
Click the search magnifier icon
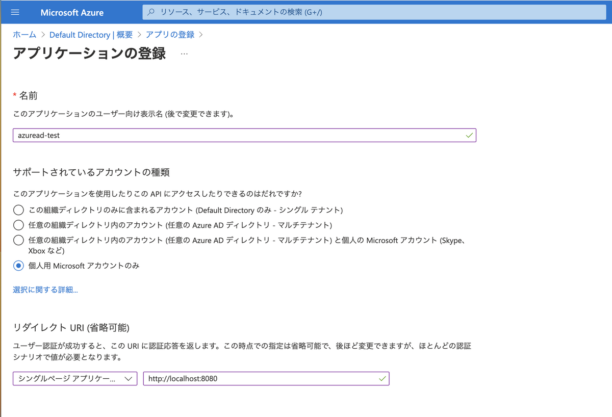click(x=151, y=12)
